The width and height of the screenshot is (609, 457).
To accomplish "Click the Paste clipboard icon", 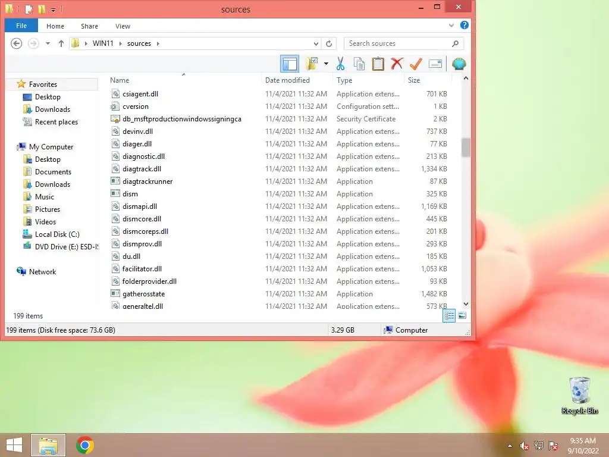I will pyautogui.click(x=378, y=64).
